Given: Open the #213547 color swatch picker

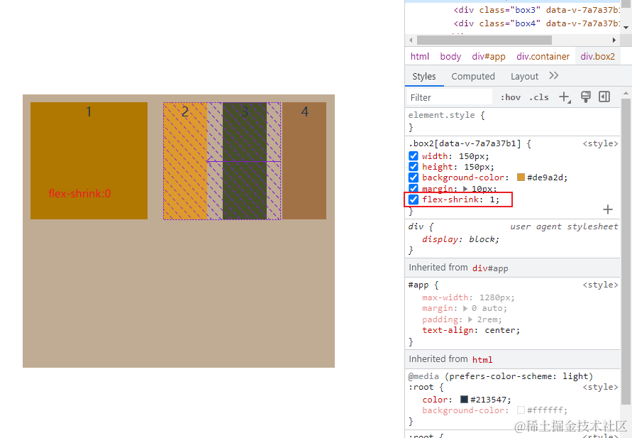Looking at the screenshot, I should pyautogui.click(x=465, y=399).
